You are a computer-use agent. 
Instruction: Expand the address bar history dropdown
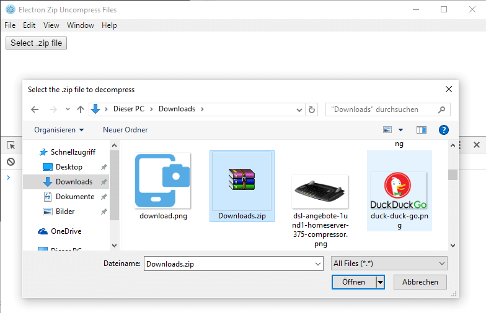[300, 109]
